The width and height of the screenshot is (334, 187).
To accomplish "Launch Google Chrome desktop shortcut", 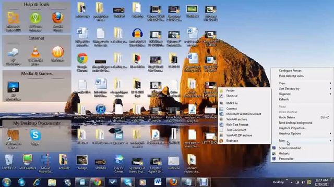I will click(82, 62).
